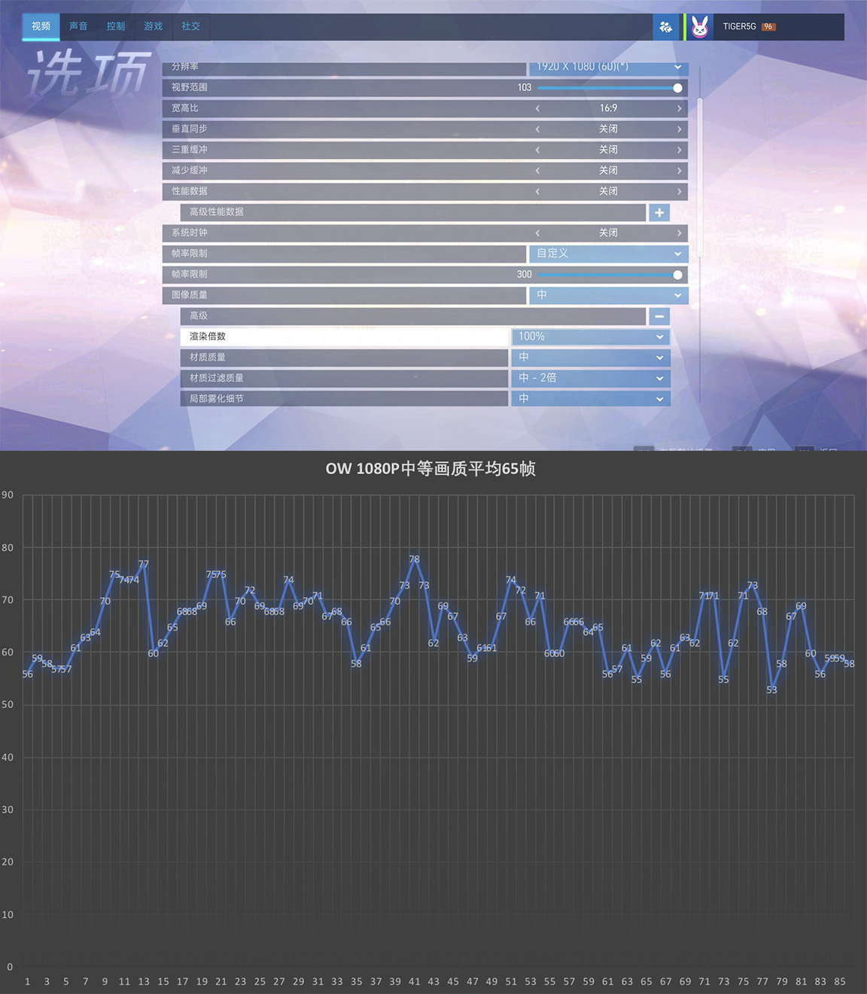The image size is (867, 994).
Task: Switch to the 声音 sound tab
Action: tap(78, 26)
